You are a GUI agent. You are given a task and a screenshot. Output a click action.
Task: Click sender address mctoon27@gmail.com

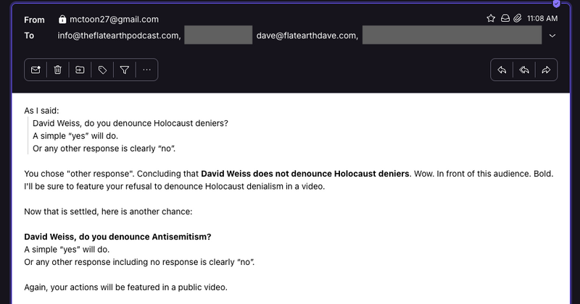click(x=114, y=20)
